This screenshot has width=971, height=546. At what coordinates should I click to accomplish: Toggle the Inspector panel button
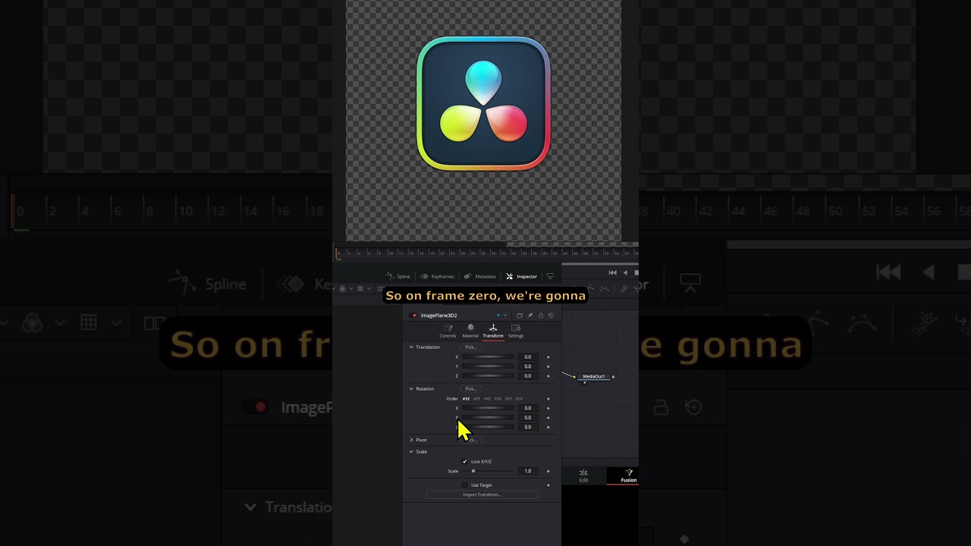[x=521, y=277]
